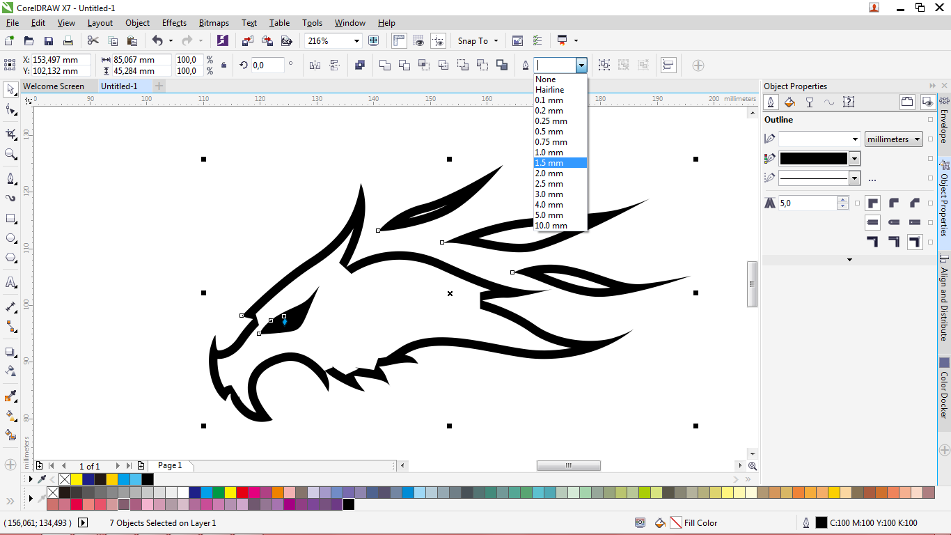This screenshot has width=951, height=535.
Task: Click the Group objects icon
Action: click(604, 65)
